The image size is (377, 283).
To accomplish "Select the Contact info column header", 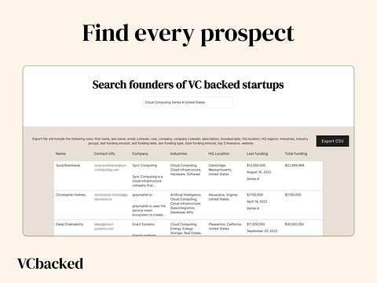I will tap(104, 153).
